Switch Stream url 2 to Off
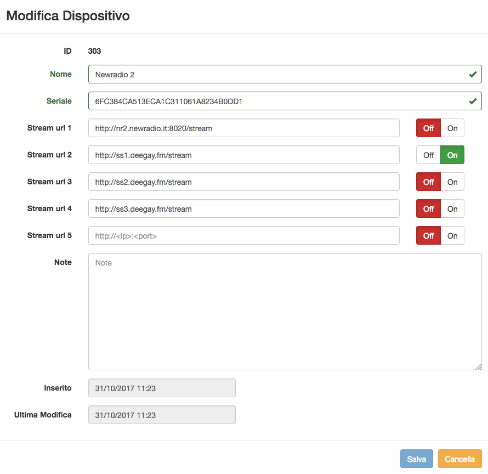 [428, 155]
